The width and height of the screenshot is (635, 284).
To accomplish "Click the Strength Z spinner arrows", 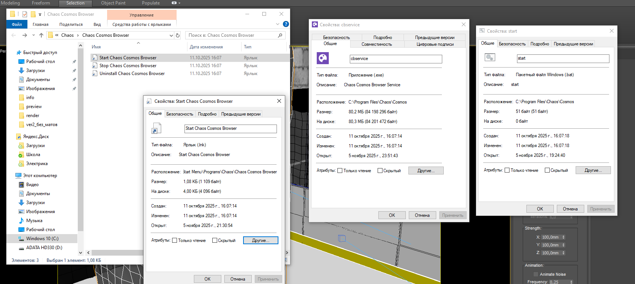I will tap(563, 253).
